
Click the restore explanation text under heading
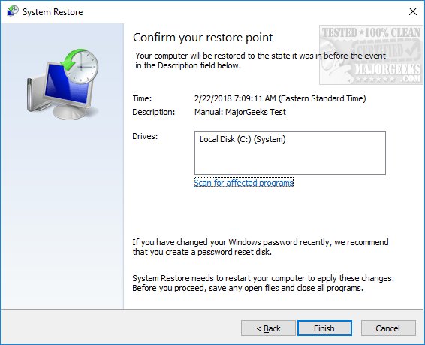(x=261, y=60)
